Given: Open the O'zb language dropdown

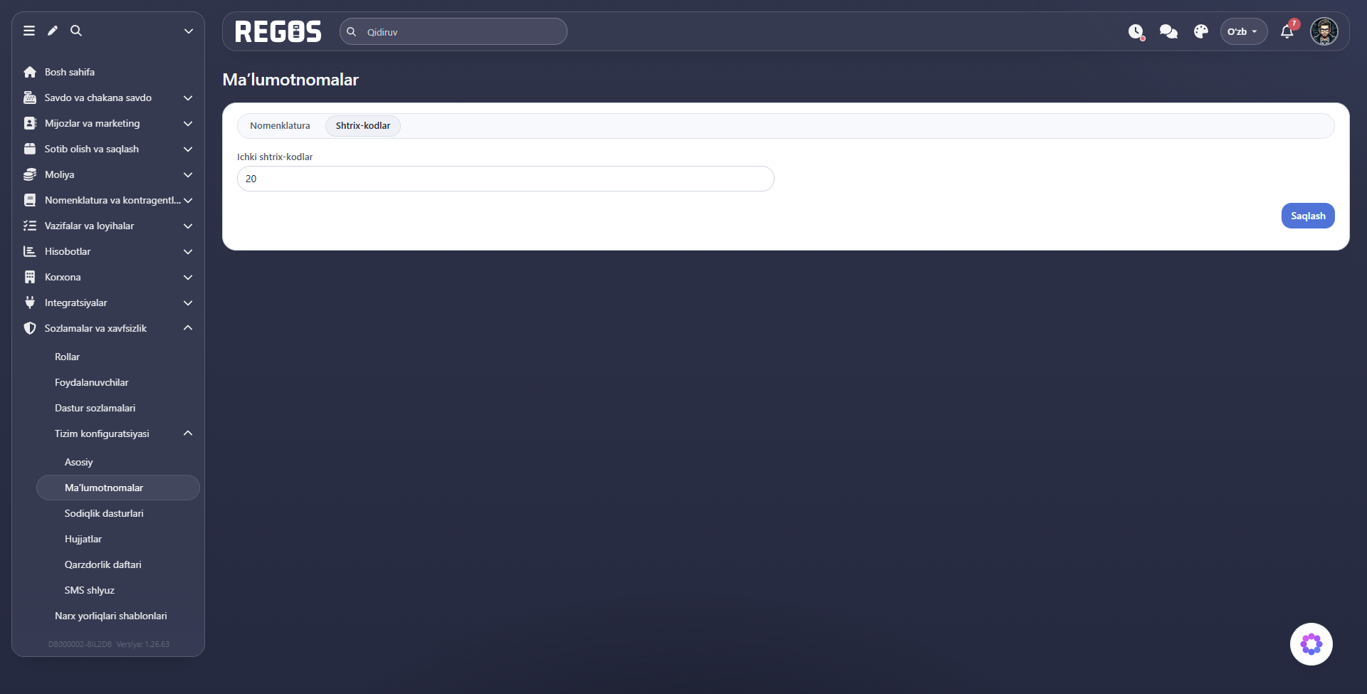Looking at the screenshot, I should click(x=1243, y=31).
